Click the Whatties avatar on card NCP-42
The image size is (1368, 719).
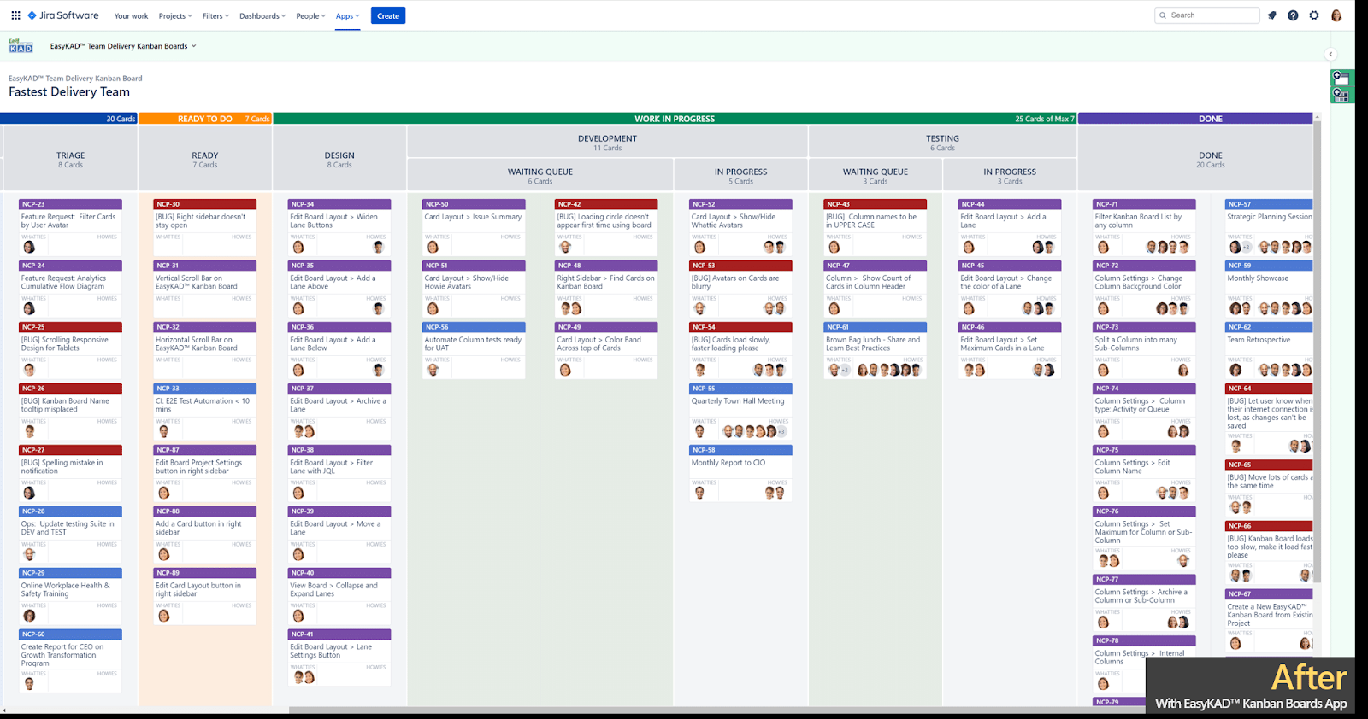[565, 247]
